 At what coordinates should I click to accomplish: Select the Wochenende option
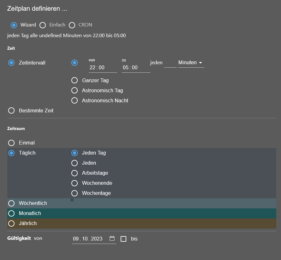(x=75, y=183)
